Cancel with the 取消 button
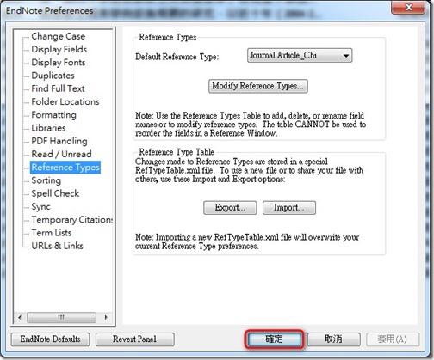 [334, 339]
